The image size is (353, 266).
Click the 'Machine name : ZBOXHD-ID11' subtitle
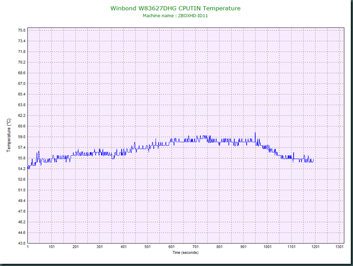click(175, 16)
